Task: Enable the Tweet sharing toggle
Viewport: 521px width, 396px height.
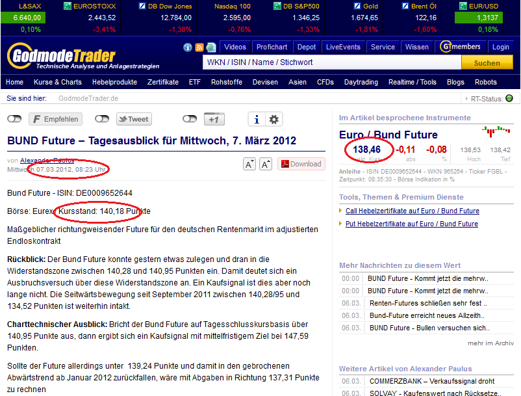Action: pos(101,119)
